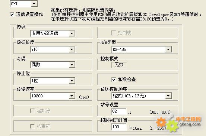Image resolution: width=206 pixels, height=136 pixels.
Task: Click the 起始符 checkbox
Action: pyautogui.click(x=32, y=111)
